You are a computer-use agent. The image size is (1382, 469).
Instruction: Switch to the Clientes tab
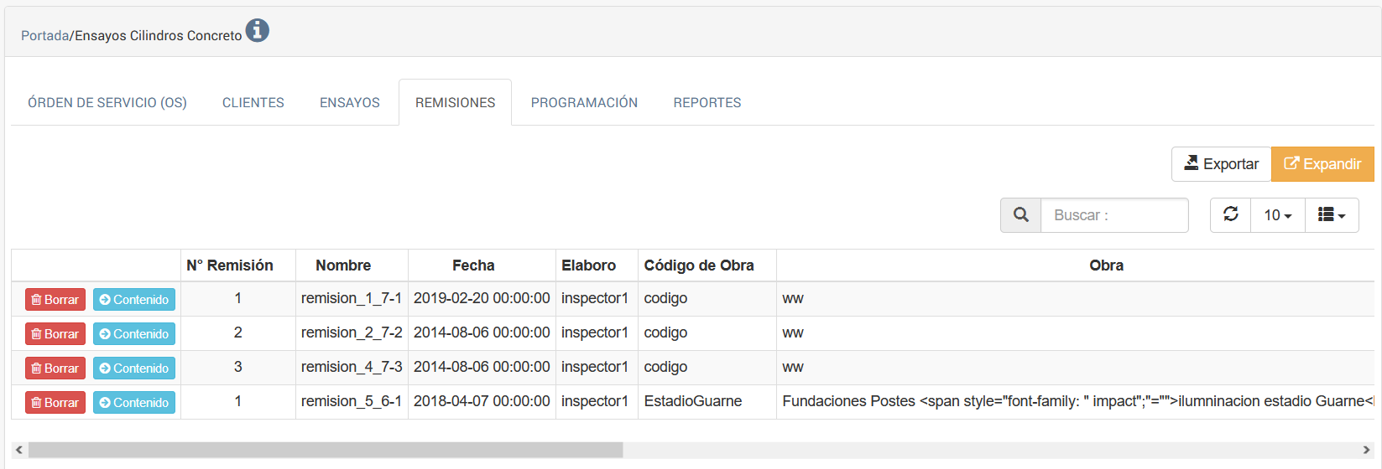[x=253, y=103]
